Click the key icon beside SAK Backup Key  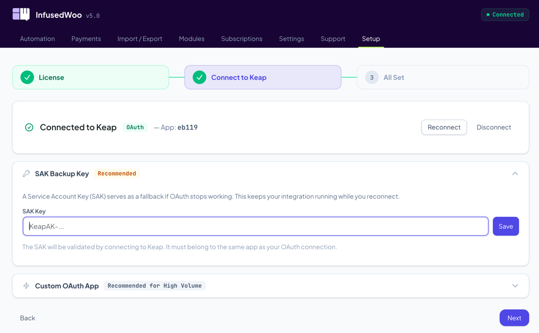tap(26, 174)
